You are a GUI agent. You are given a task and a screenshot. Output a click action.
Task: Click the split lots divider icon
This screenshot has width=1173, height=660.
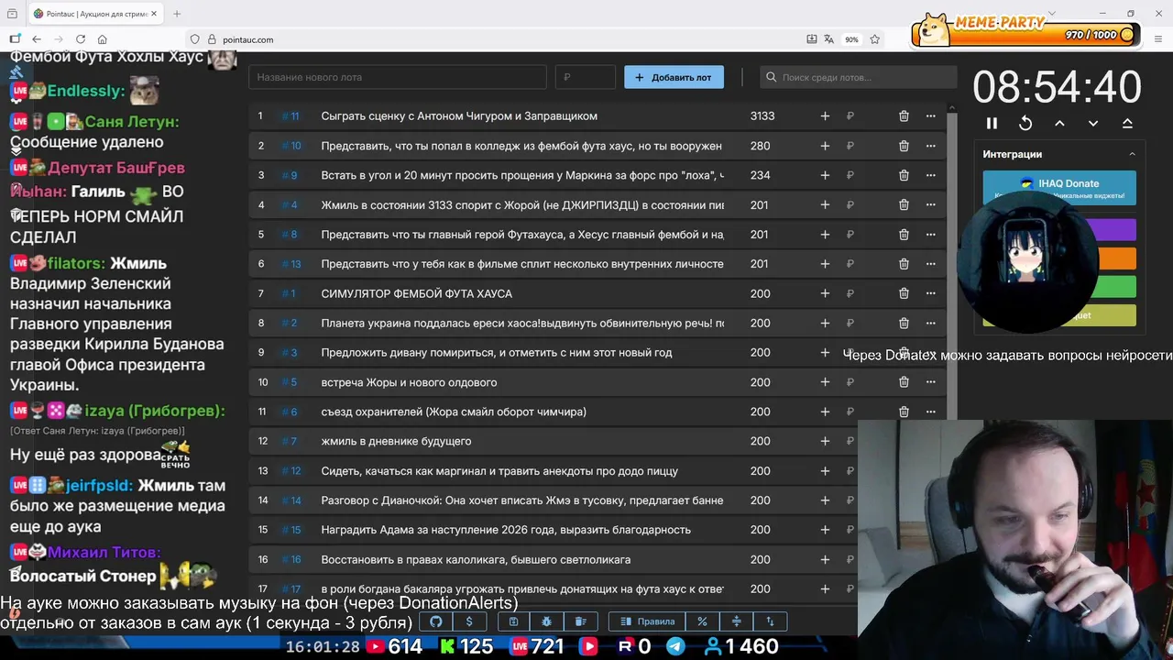click(736, 621)
